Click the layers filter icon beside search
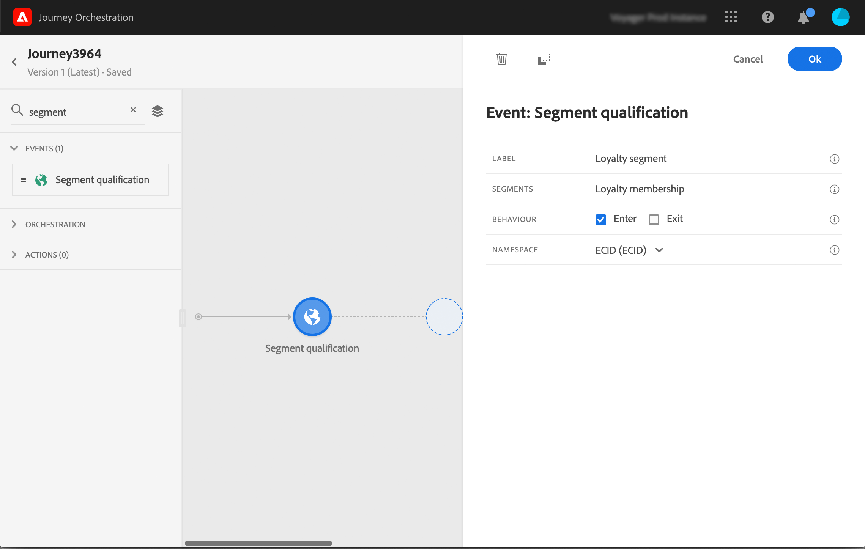The height and width of the screenshot is (549, 865). 158,111
